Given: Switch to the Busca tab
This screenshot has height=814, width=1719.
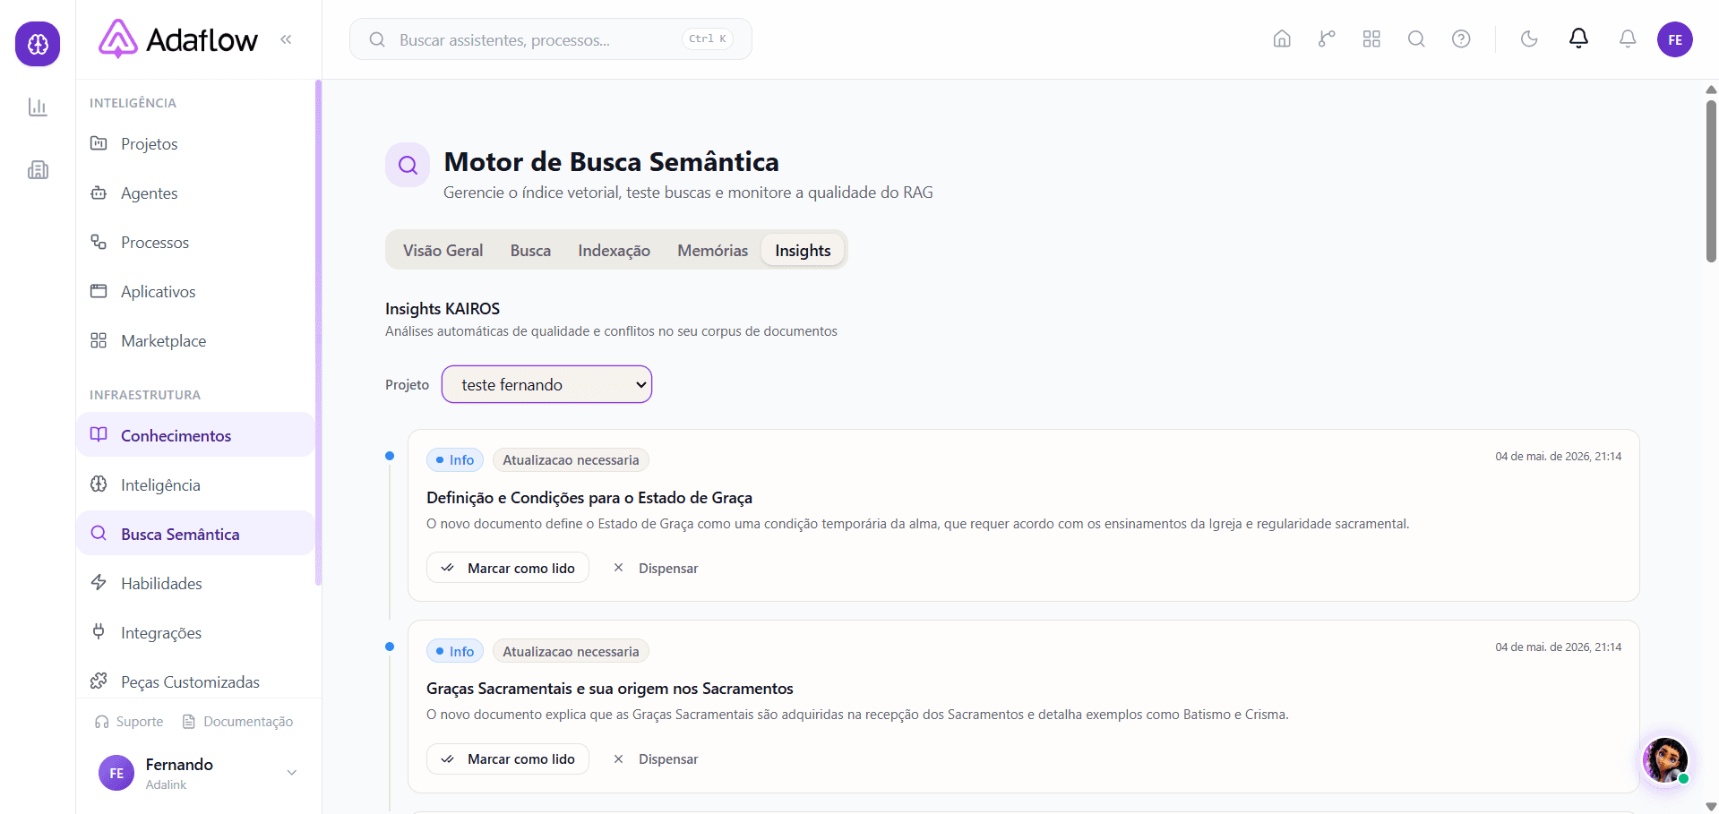Looking at the screenshot, I should [x=530, y=251].
